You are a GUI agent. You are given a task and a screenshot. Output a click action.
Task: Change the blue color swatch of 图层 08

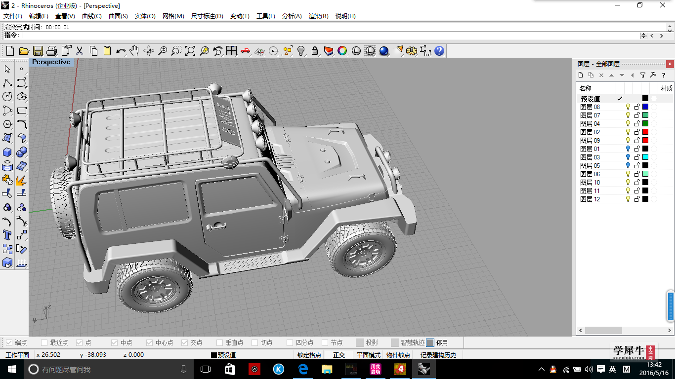coord(645,107)
